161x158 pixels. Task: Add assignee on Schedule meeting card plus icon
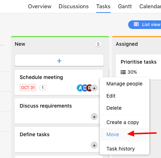point(94,88)
